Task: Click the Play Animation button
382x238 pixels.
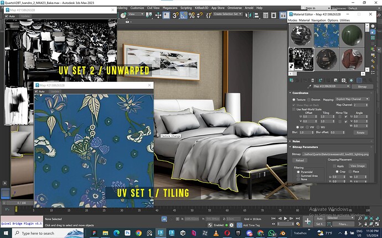Action: click(x=286, y=219)
